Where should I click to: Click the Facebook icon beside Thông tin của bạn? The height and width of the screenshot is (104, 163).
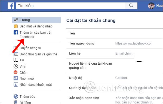[x=16, y=33]
